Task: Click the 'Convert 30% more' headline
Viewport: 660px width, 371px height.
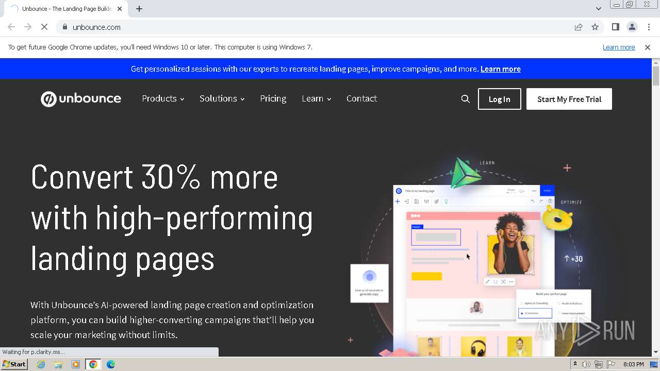Action: [172, 218]
